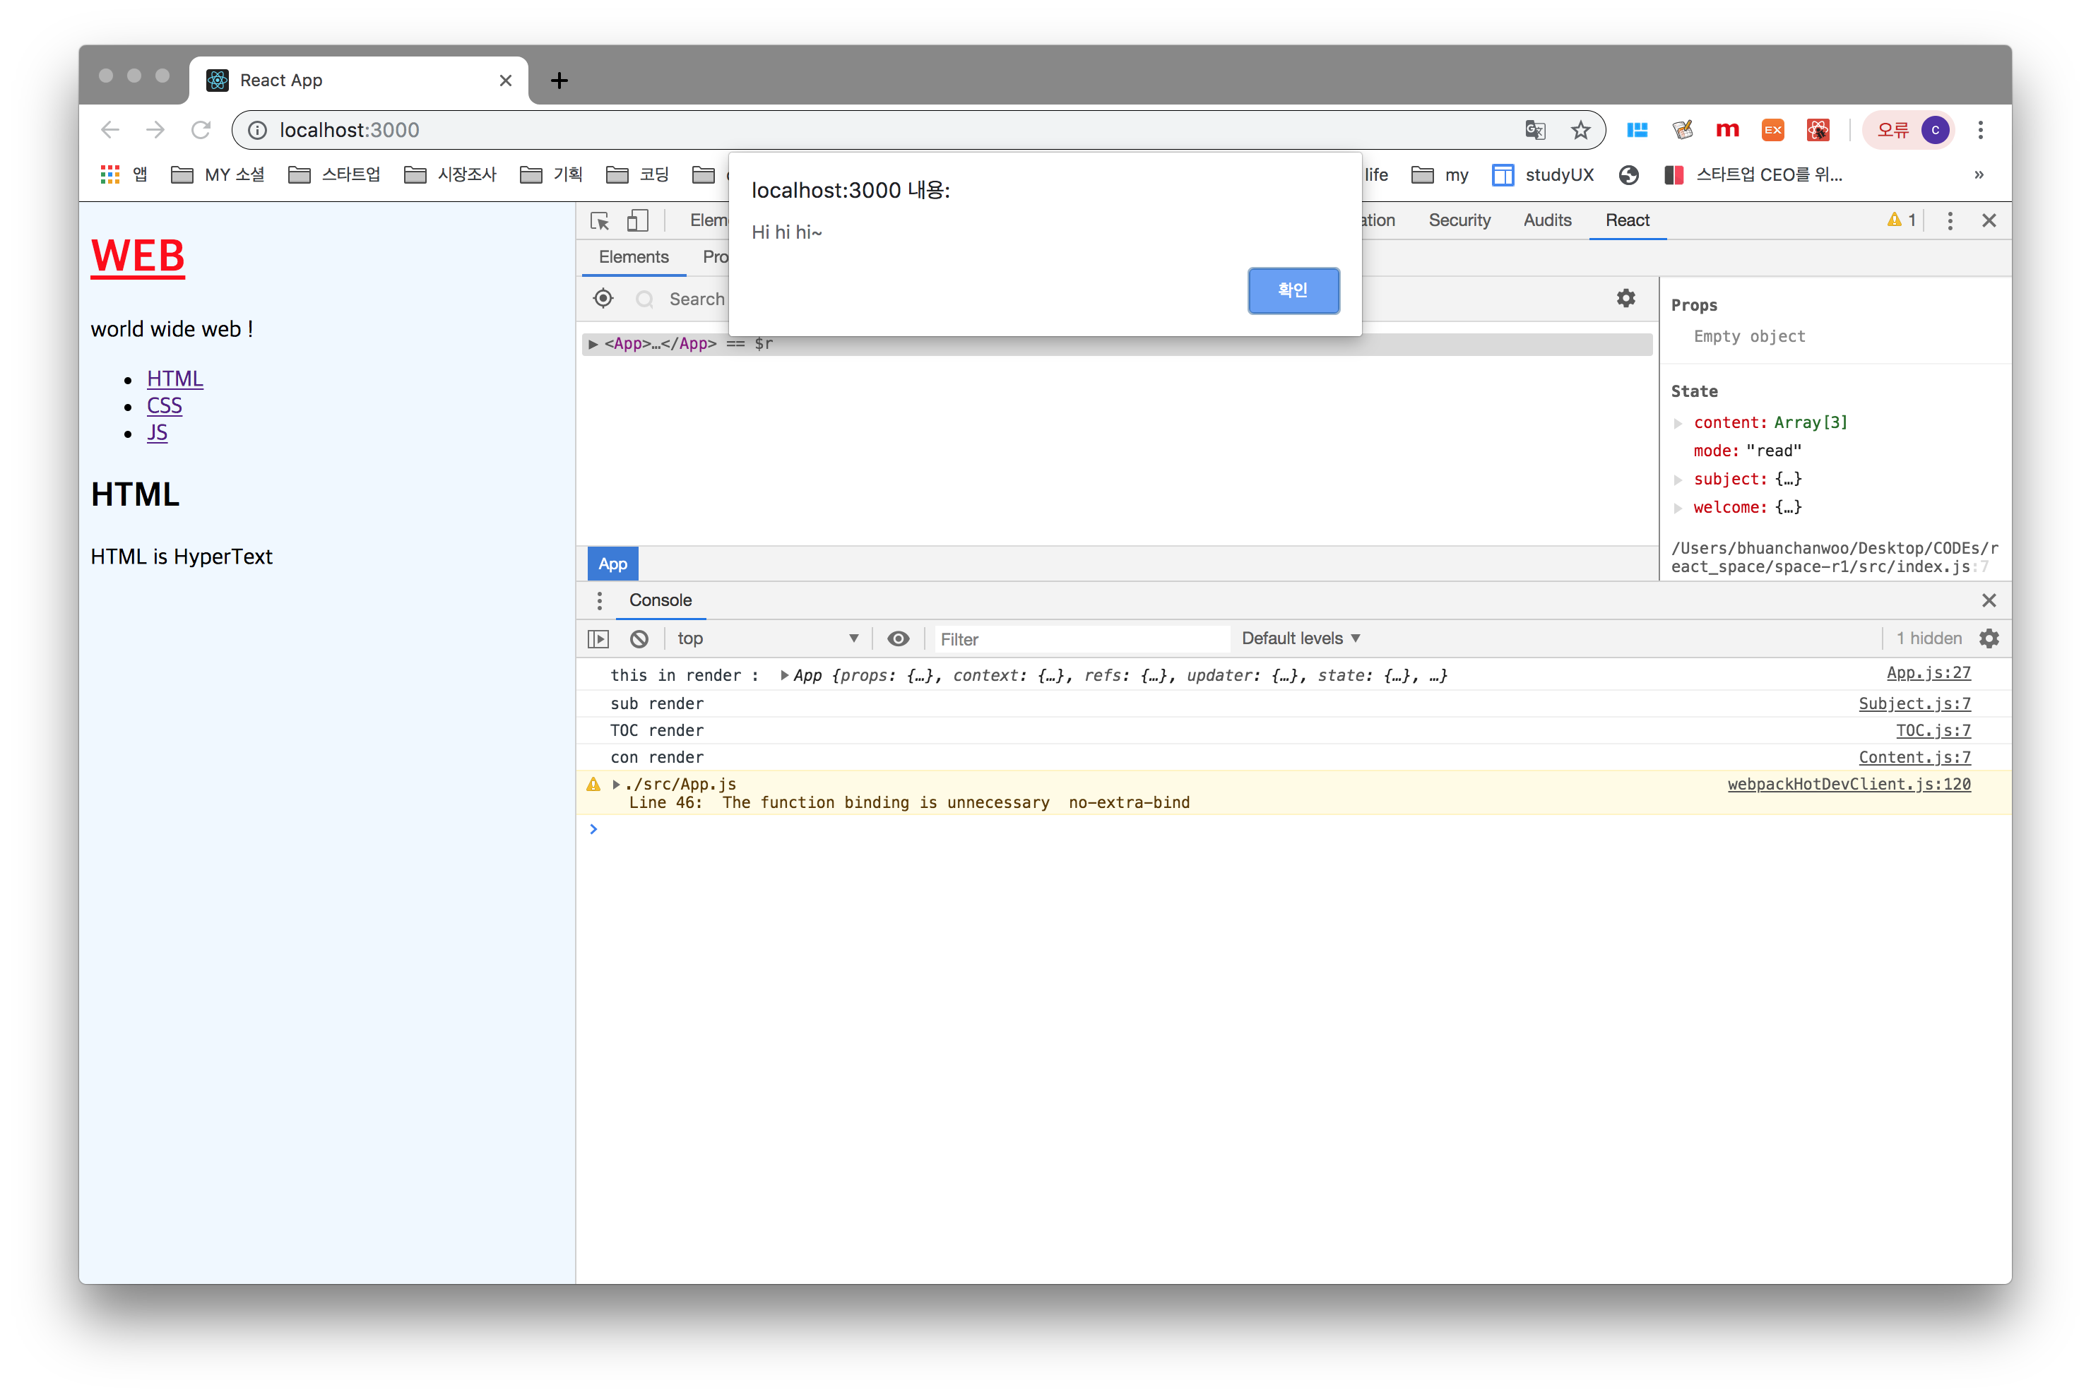Open DevTools three-dot customize menu
This screenshot has height=1397, width=2091.
[1950, 221]
